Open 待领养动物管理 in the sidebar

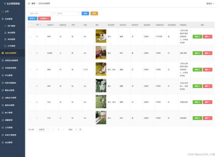click(x=12, y=61)
